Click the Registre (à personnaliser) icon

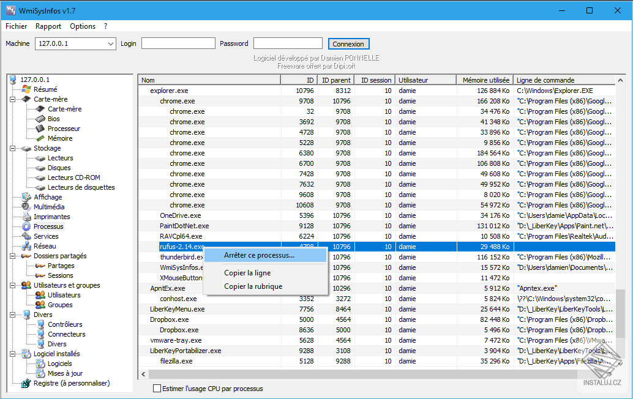click(x=26, y=383)
